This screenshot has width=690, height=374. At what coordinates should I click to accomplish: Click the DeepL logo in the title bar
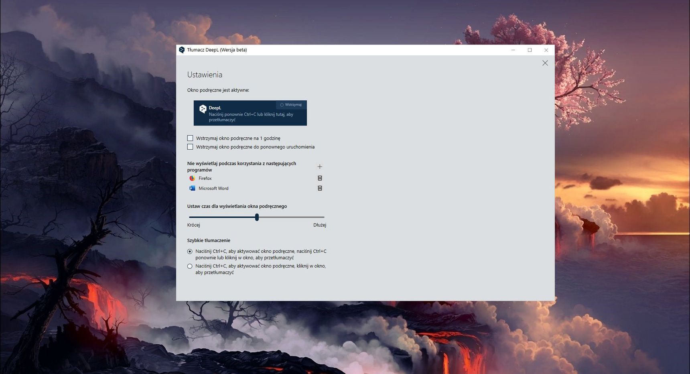182,50
